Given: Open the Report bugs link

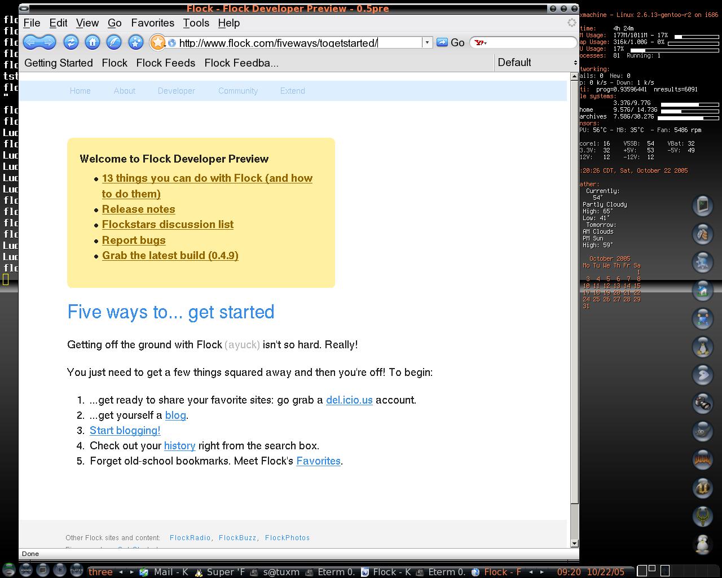Looking at the screenshot, I should coord(134,240).
